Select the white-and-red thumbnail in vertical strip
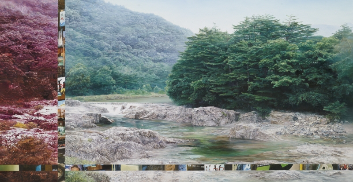Image resolution: width=353 pixels, height=182 pixels. pyautogui.click(x=61, y=84)
